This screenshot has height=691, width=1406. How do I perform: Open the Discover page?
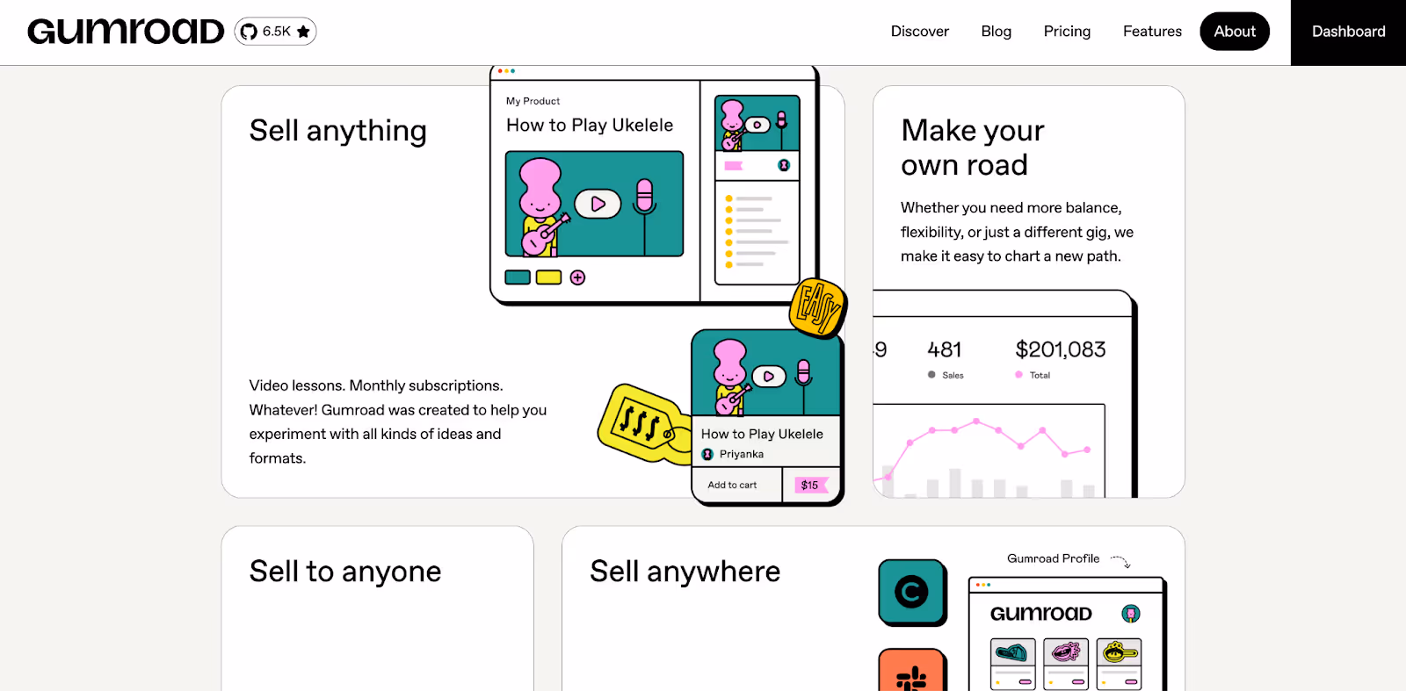(x=920, y=32)
